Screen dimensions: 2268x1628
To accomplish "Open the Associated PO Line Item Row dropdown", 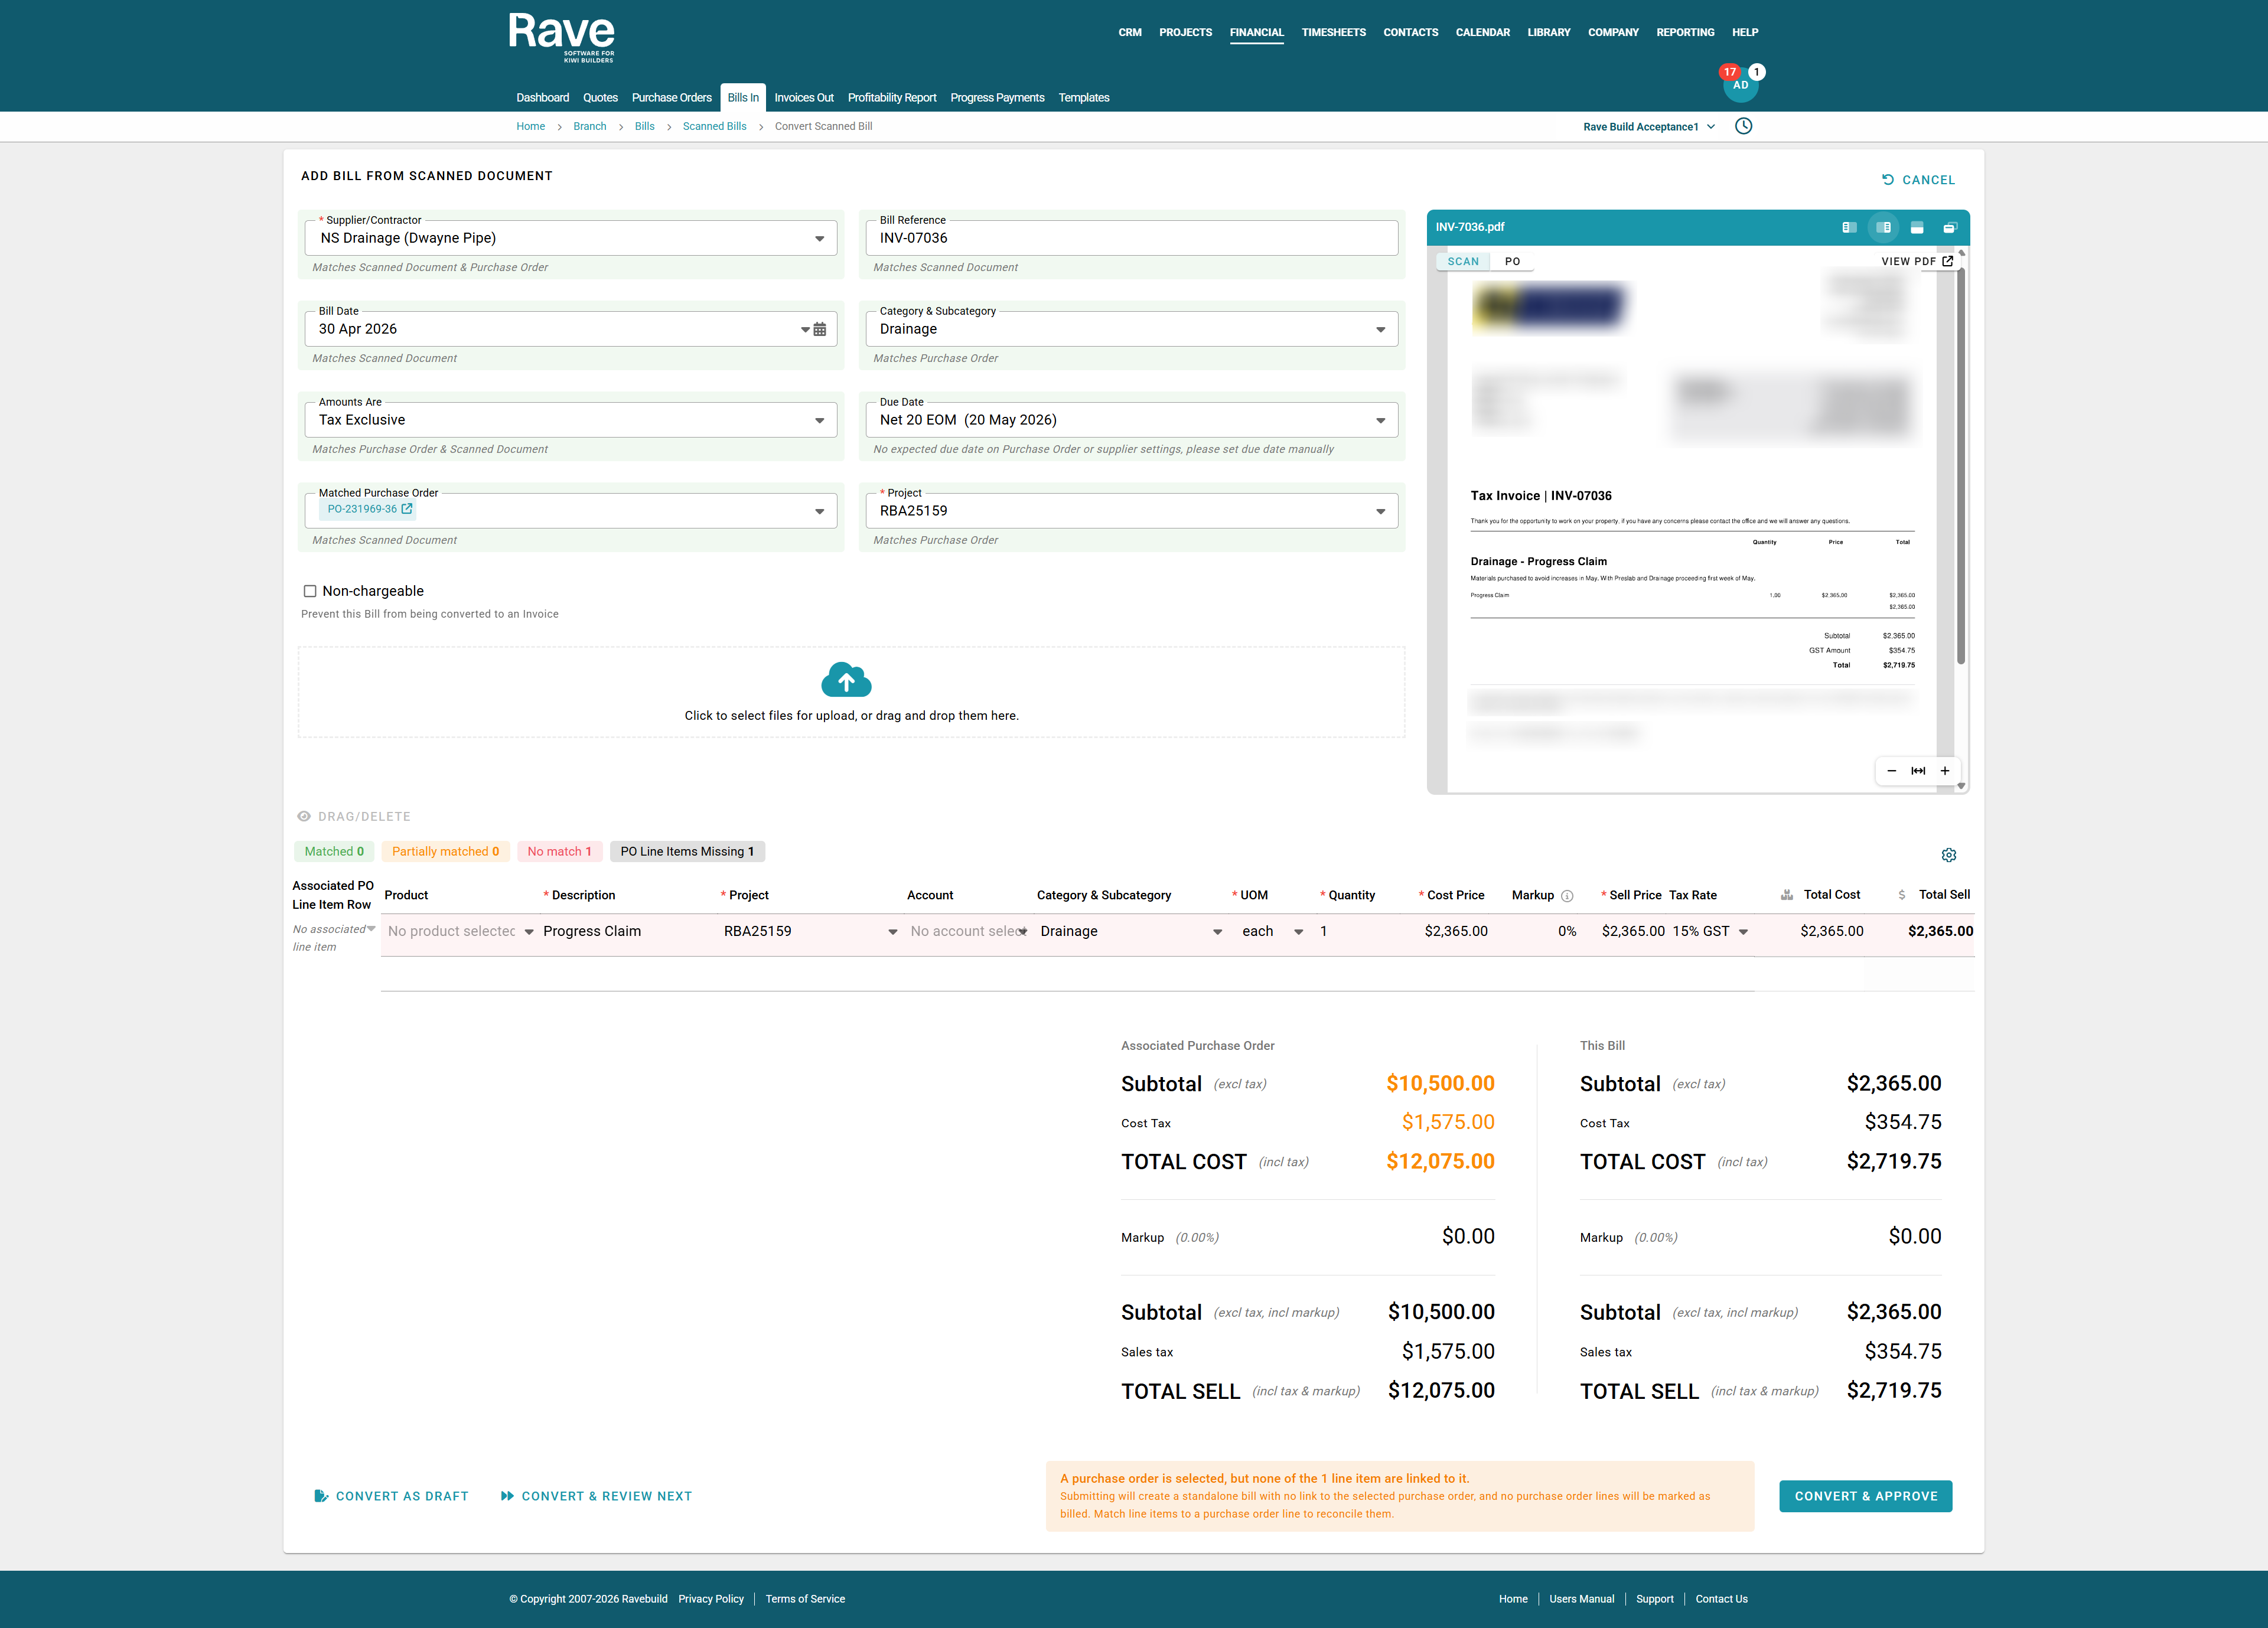I will [371, 929].
